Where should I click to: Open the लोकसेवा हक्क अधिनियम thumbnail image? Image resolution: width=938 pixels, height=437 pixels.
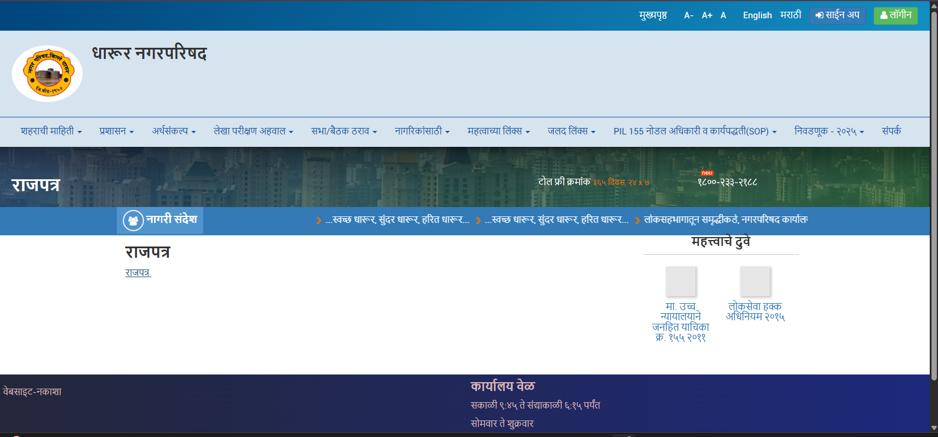755,281
